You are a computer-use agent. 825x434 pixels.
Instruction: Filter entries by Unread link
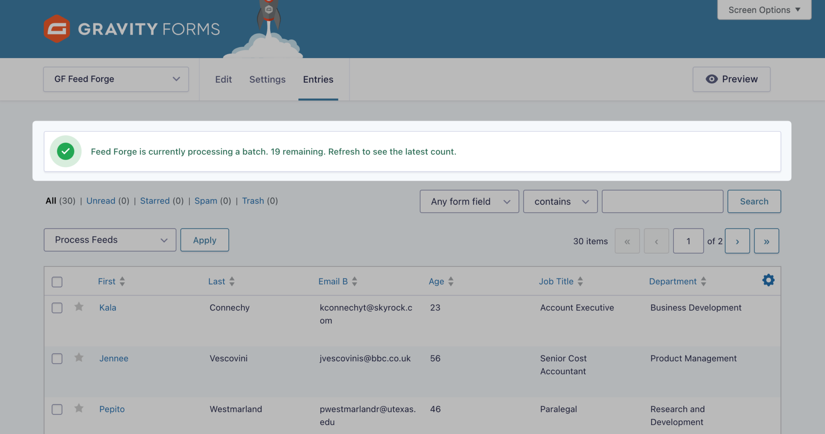[101, 201]
